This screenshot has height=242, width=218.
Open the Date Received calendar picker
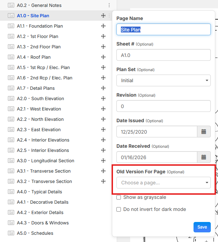(204, 157)
